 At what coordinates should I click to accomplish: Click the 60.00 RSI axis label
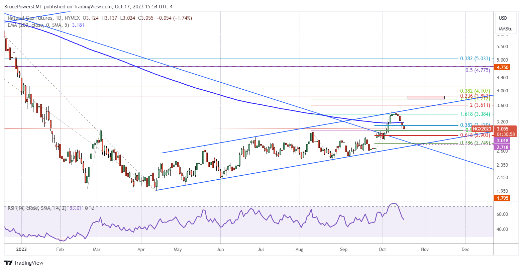coord(503,214)
